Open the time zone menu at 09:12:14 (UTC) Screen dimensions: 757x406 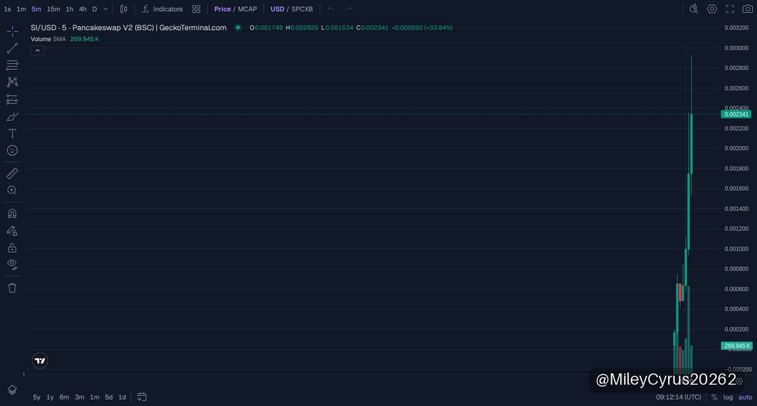tap(678, 397)
